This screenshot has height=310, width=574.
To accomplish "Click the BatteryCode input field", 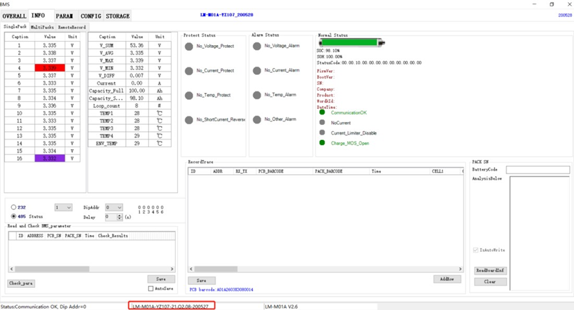I will [x=537, y=170].
